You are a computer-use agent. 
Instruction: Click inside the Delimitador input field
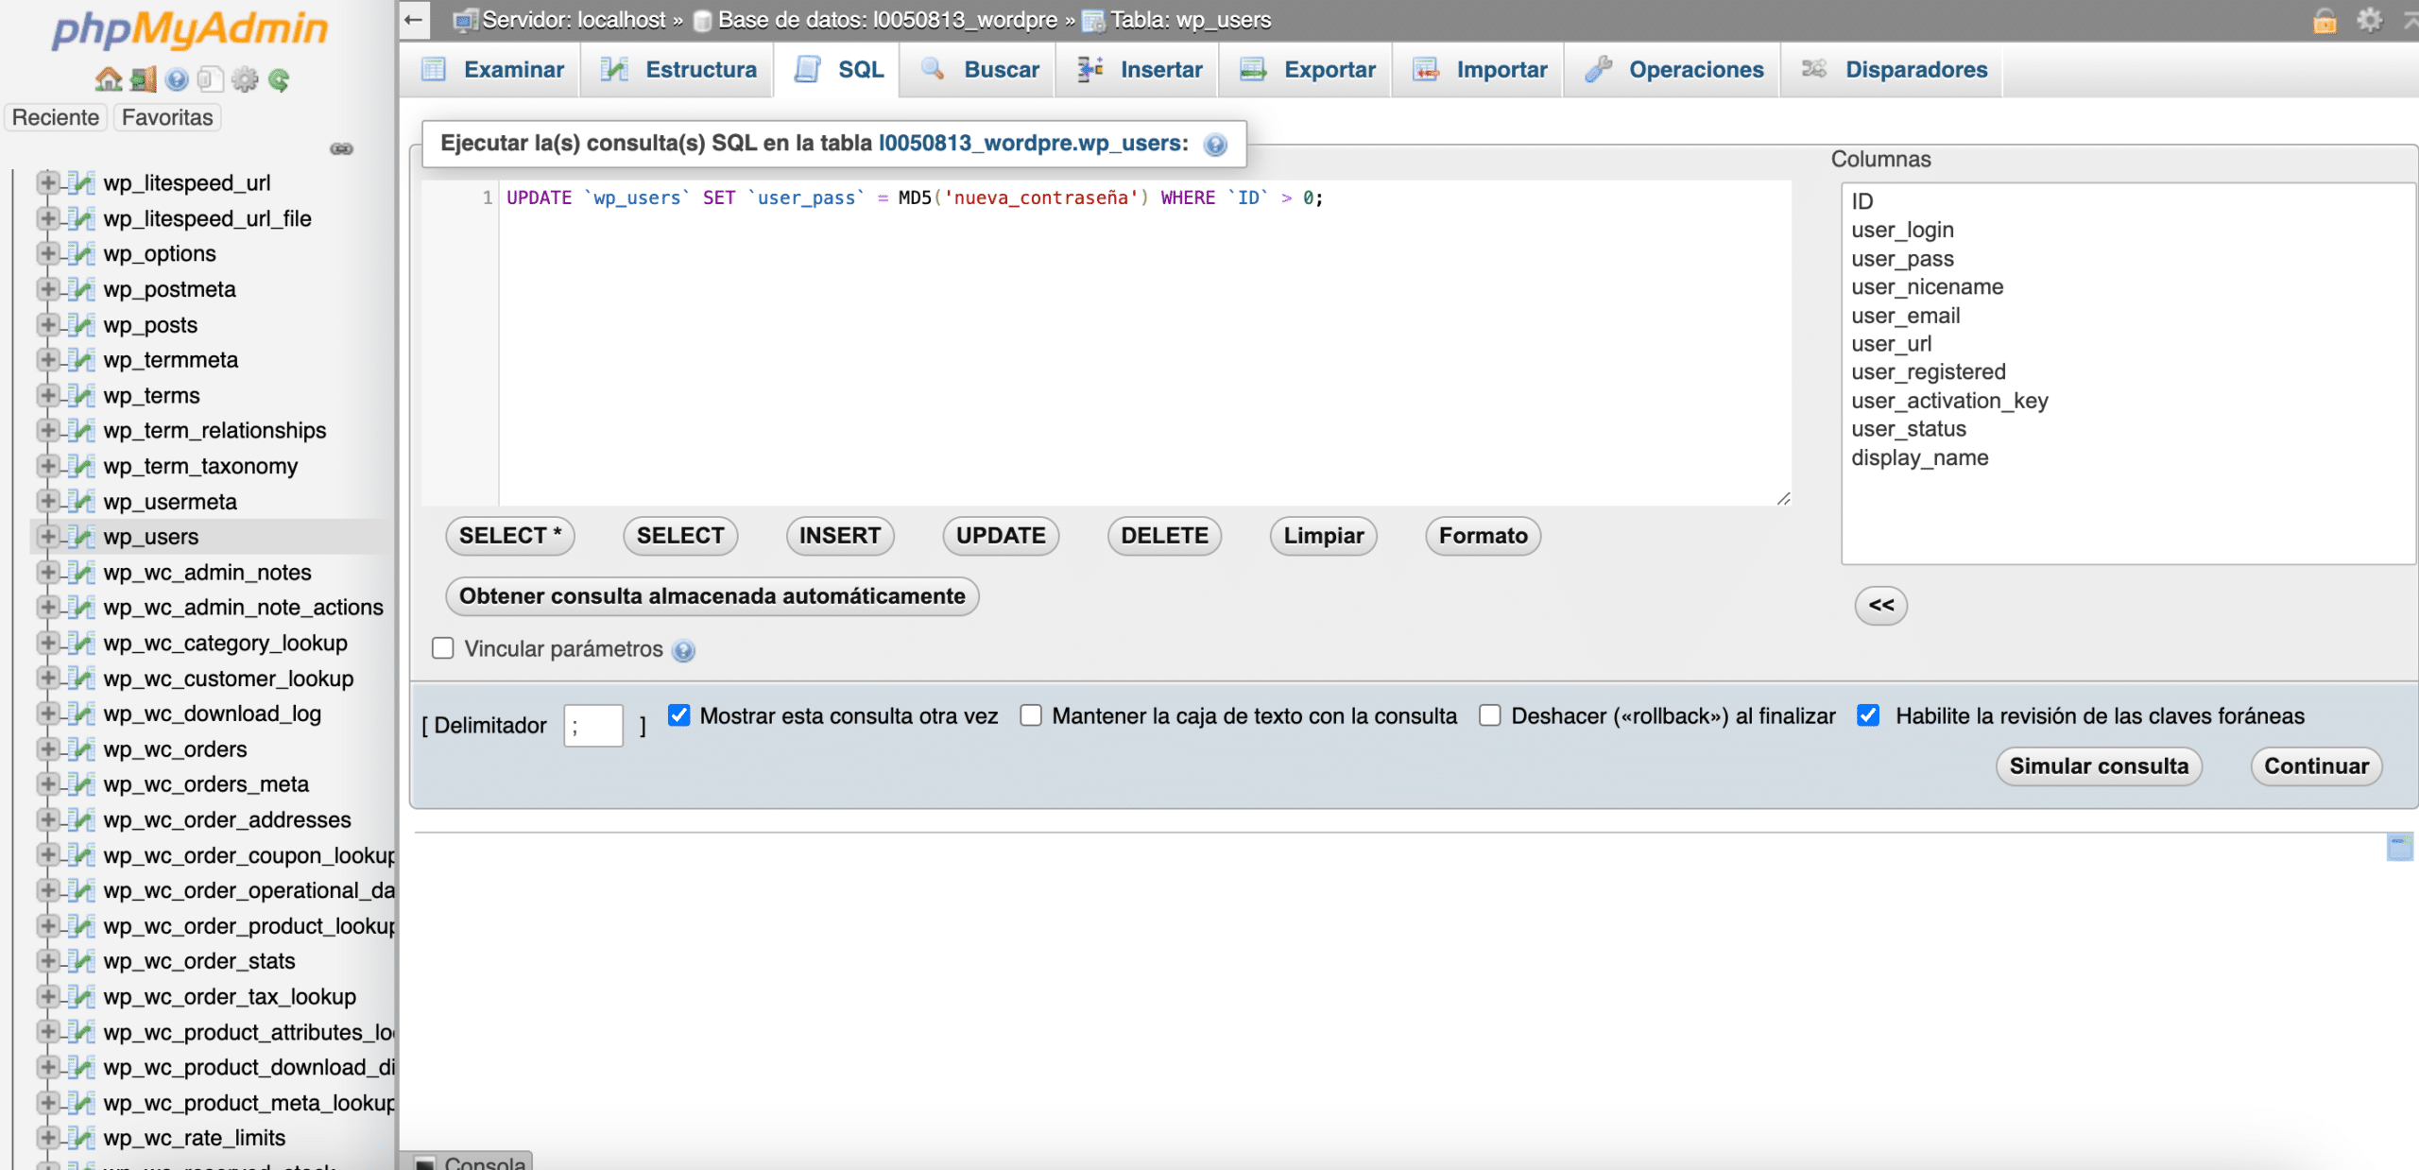[593, 725]
